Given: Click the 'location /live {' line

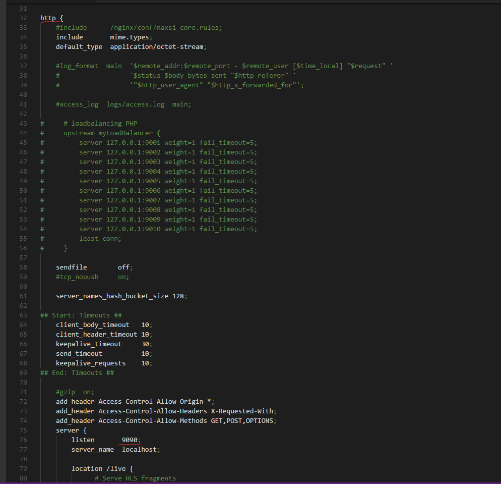Looking at the screenshot, I should (x=102, y=469).
